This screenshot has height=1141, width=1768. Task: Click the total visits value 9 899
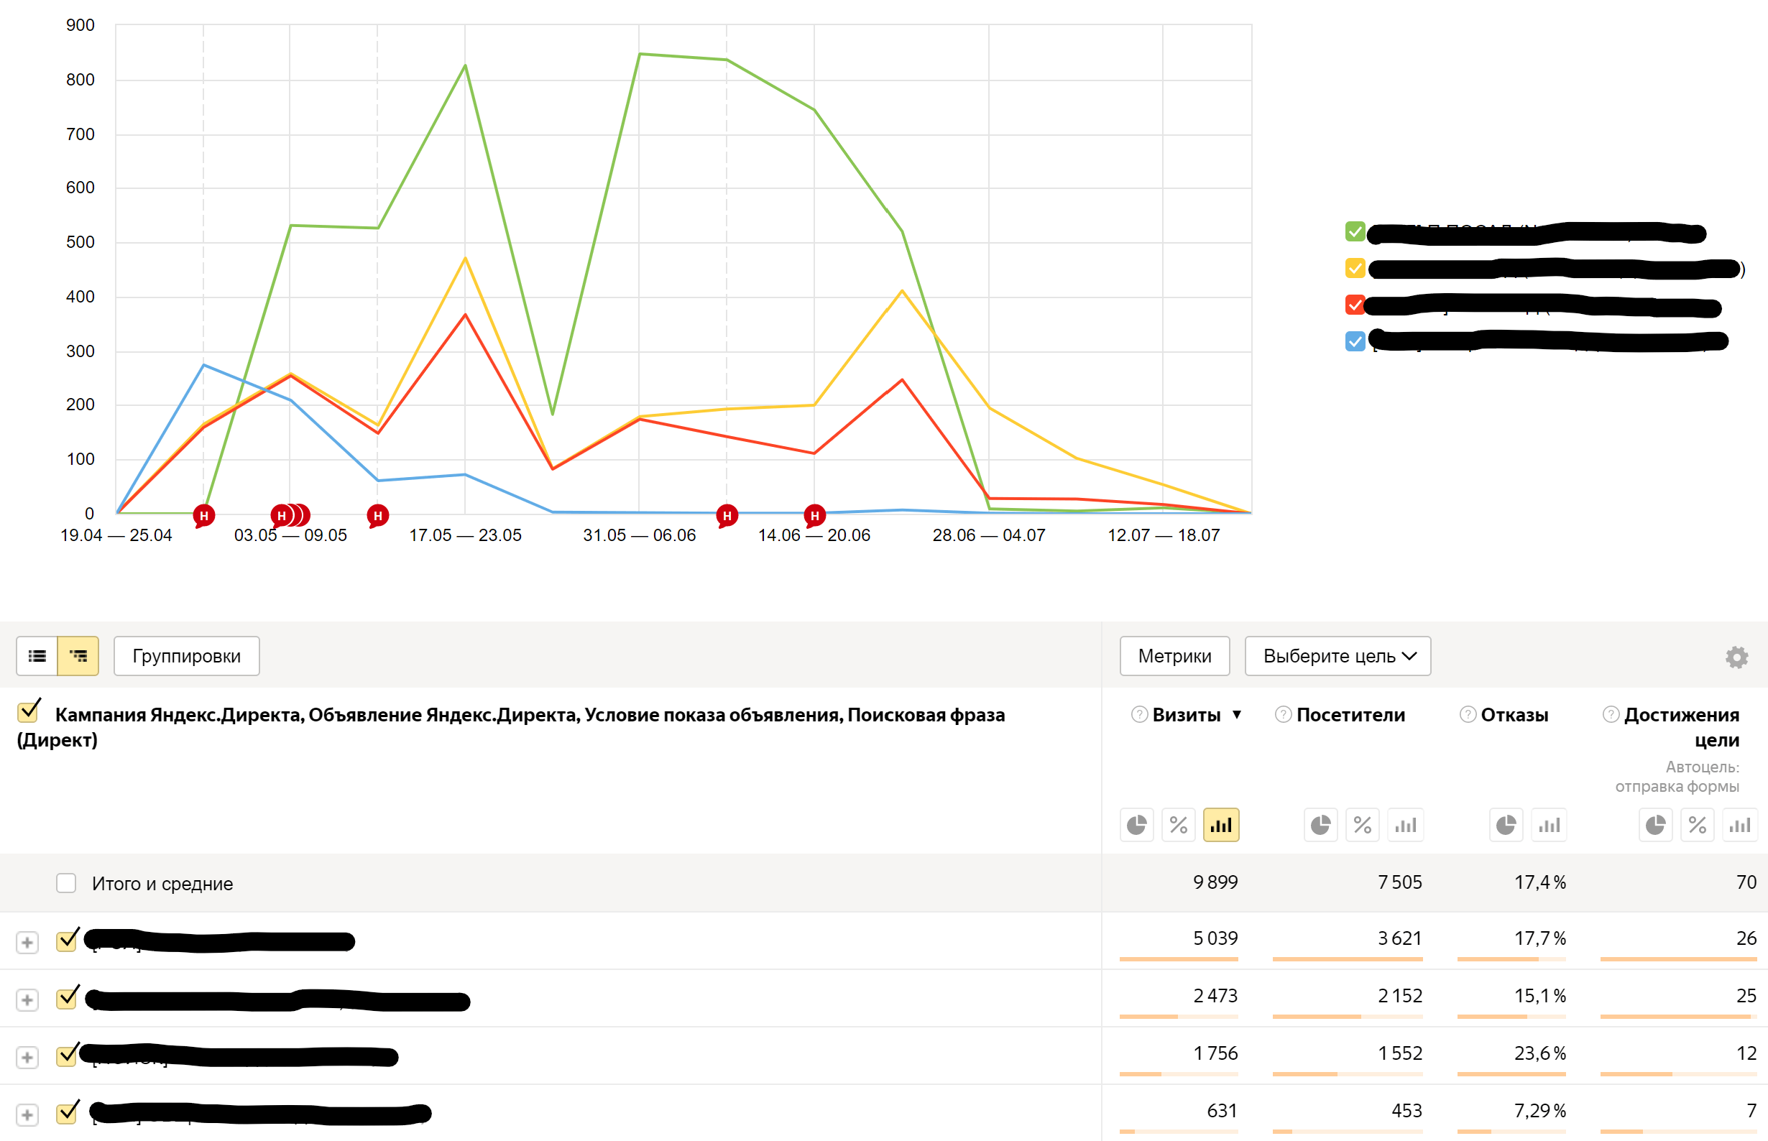click(x=1215, y=882)
